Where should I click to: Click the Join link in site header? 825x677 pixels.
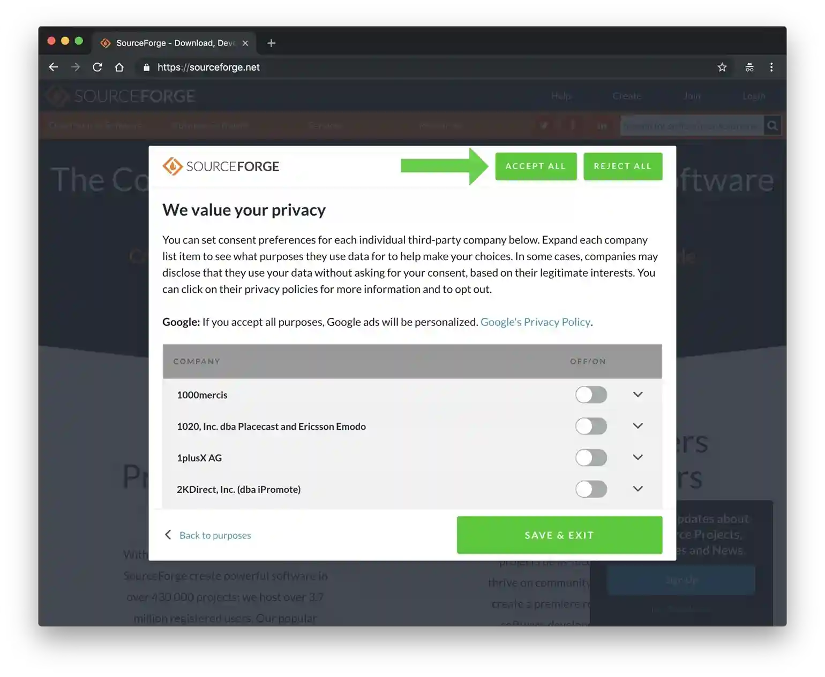pos(692,96)
